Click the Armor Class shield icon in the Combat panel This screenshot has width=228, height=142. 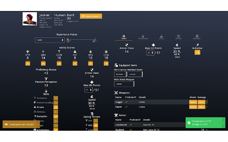point(127,45)
